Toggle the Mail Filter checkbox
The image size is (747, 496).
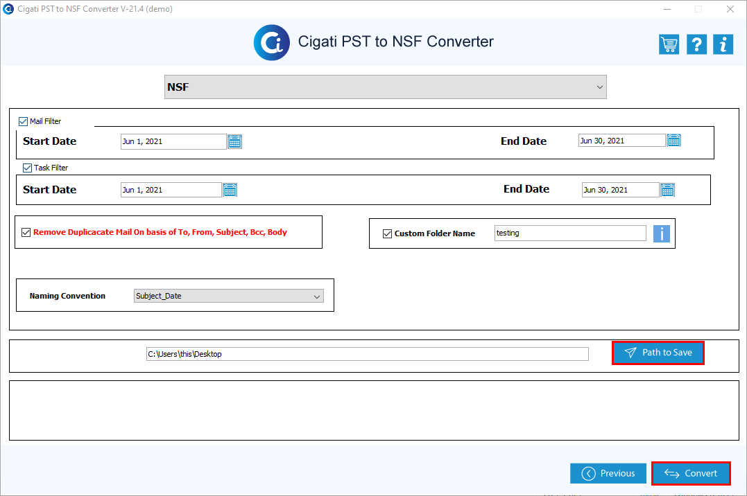point(23,121)
